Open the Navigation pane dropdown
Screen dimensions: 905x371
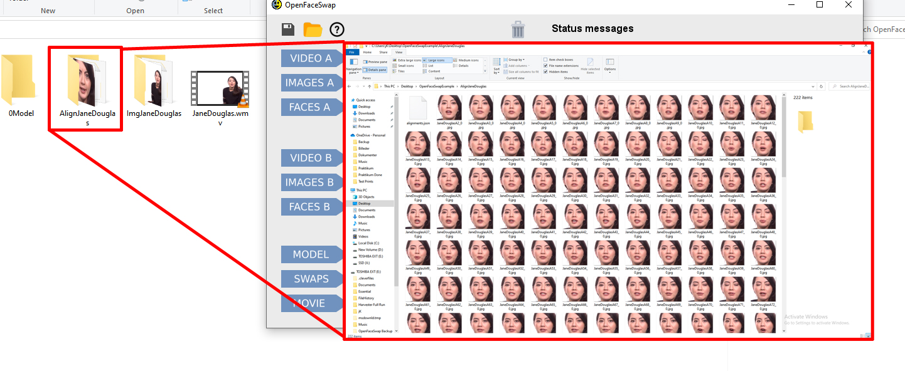click(x=353, y=68)
